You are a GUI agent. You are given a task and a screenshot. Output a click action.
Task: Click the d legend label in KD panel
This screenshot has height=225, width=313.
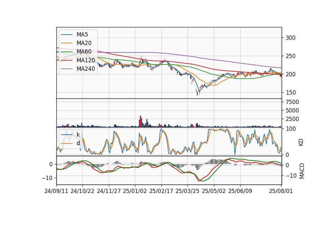78,143
